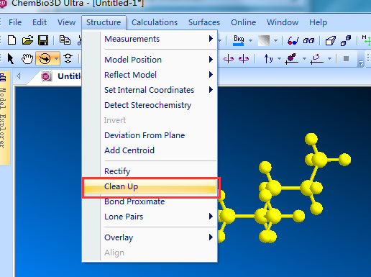Open the Bkg color dropdown arrow
Viewport: 371px width, 277px height.
[x=250, y=40]
